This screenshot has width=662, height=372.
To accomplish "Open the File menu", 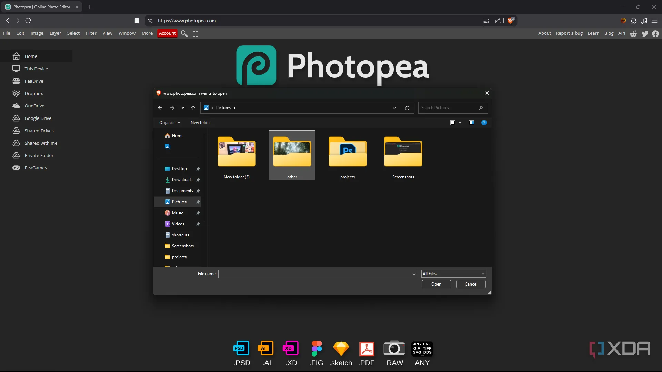I will pyautogui.click(x=7, y=33).
